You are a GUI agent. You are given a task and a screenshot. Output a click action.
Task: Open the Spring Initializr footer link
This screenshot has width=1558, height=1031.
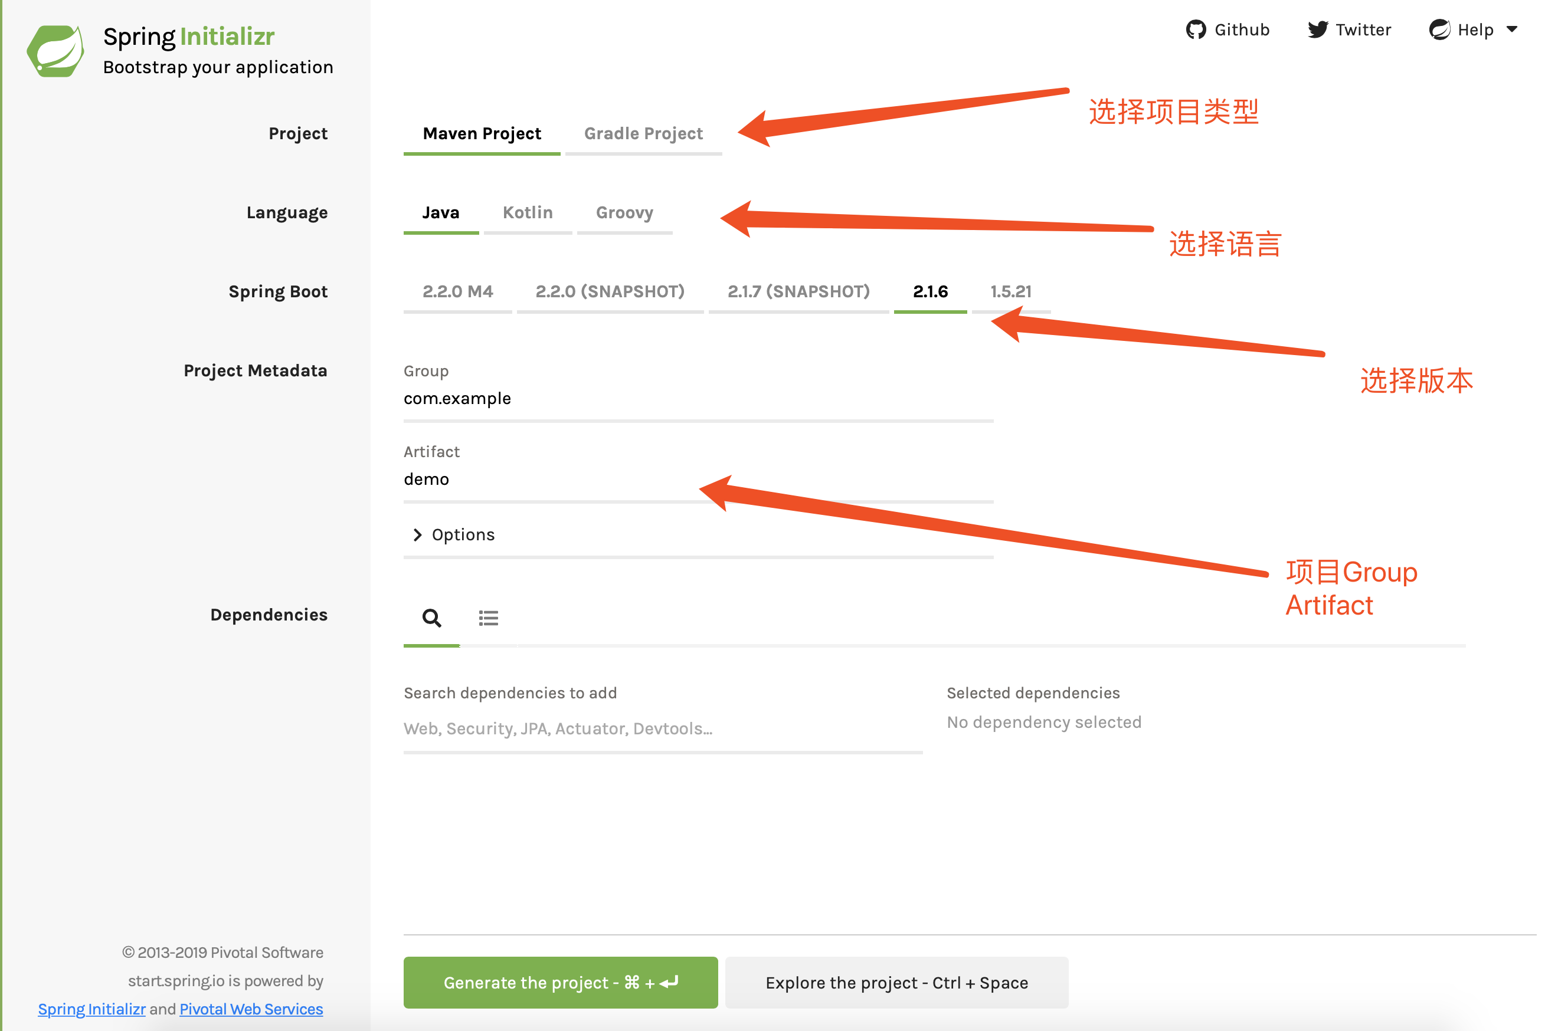91,1009
